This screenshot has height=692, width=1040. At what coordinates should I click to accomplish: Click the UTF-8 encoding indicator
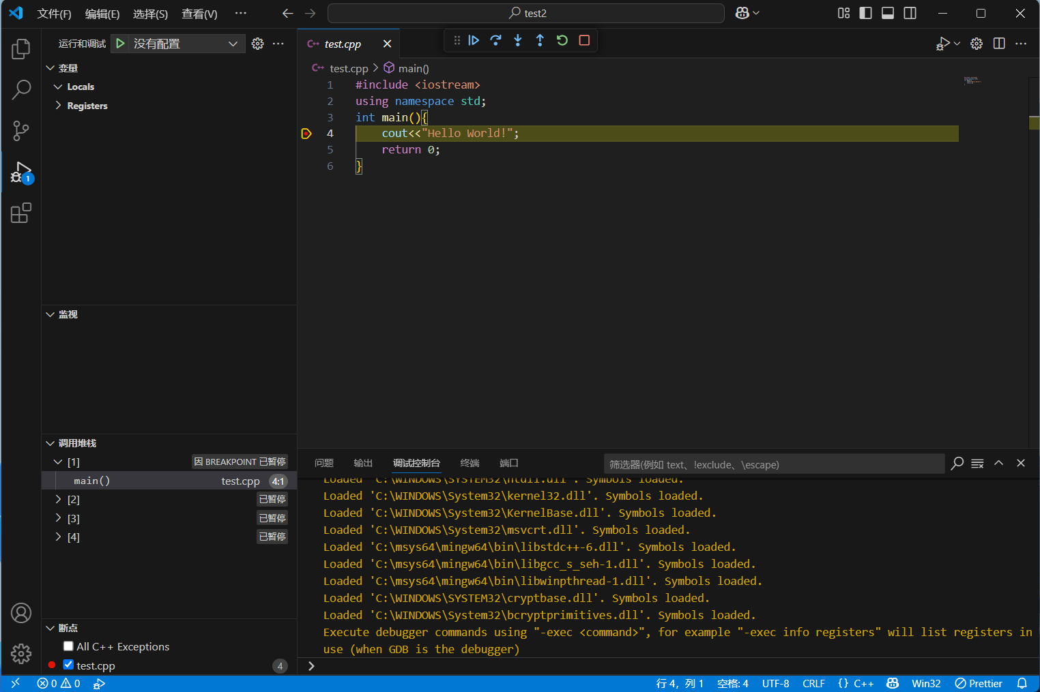tap(775, 684)
